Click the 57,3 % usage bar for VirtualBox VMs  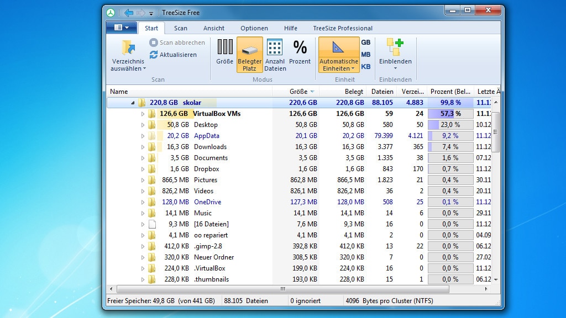[450, 114]
